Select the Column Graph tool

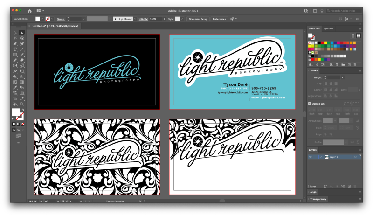tap(22, 93)
